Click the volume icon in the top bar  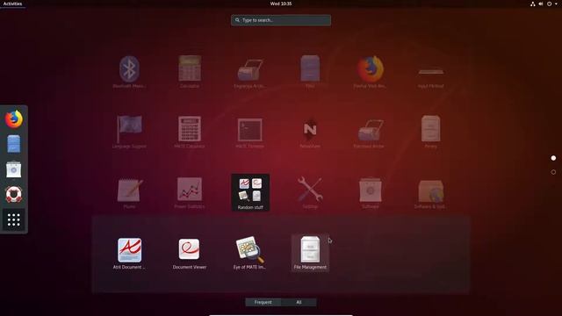(x=541, y=4)
